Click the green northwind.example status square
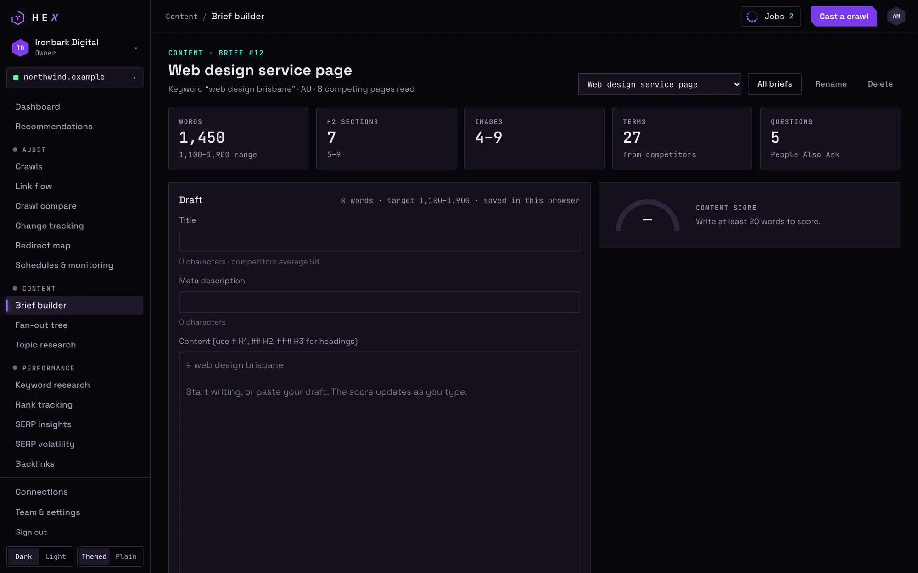The image size is (918, 573). (16, 77)
